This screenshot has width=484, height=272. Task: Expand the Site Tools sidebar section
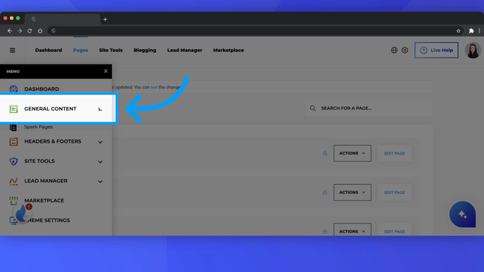tap(100, 162)
